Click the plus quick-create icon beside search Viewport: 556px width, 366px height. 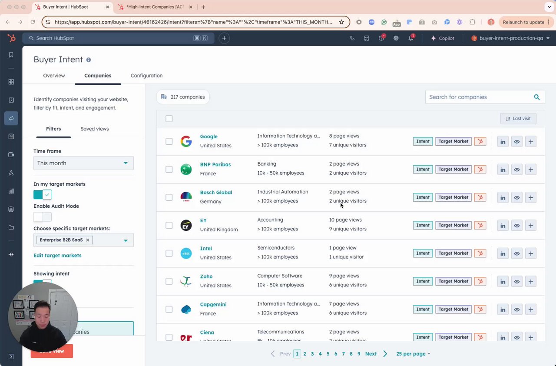tap(224, 38)
